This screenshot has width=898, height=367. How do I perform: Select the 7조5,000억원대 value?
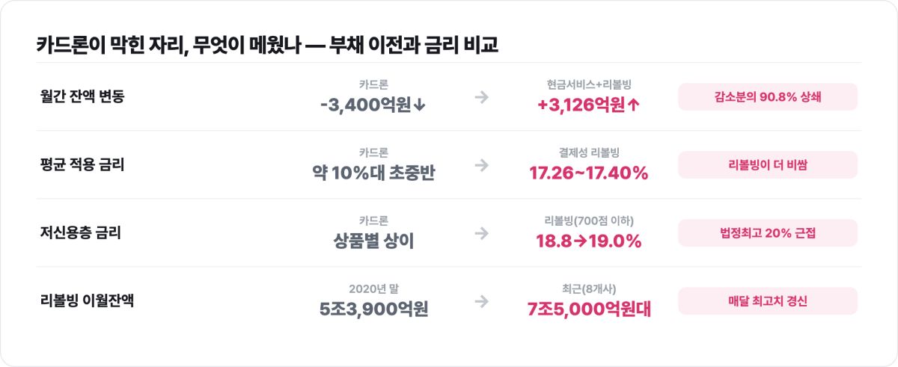click(x=589, y=309)
